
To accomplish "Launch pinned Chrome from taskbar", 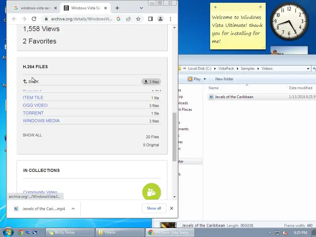I will point(21,232).
